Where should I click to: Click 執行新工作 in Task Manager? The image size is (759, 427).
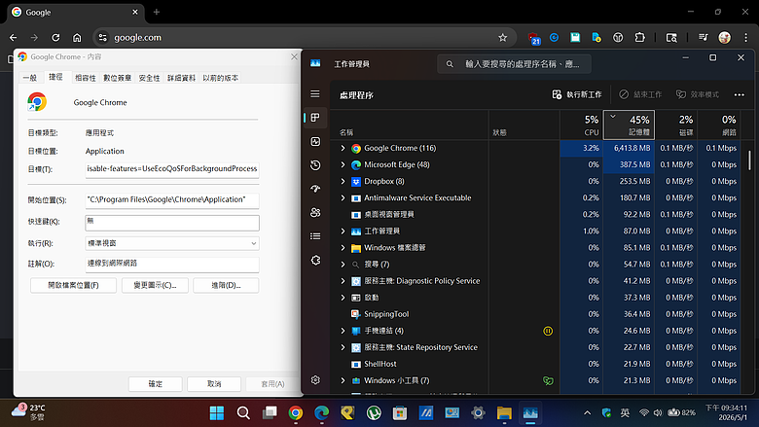[x=577, y=94]
